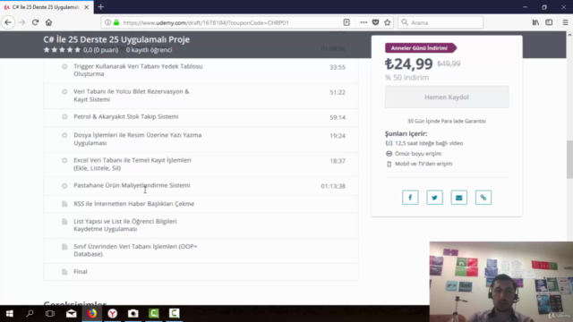Click the browser Forward arrow
The height and width of the screenshot is (322, 573).
(x=21, y=22)
